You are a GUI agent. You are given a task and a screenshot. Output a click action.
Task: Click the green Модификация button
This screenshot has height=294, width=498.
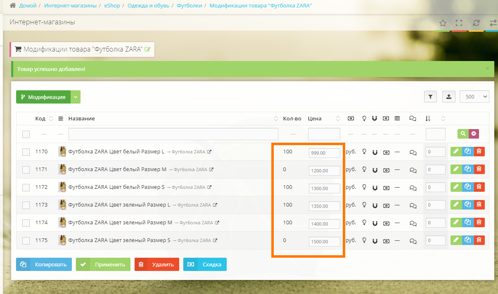(43, 97)
